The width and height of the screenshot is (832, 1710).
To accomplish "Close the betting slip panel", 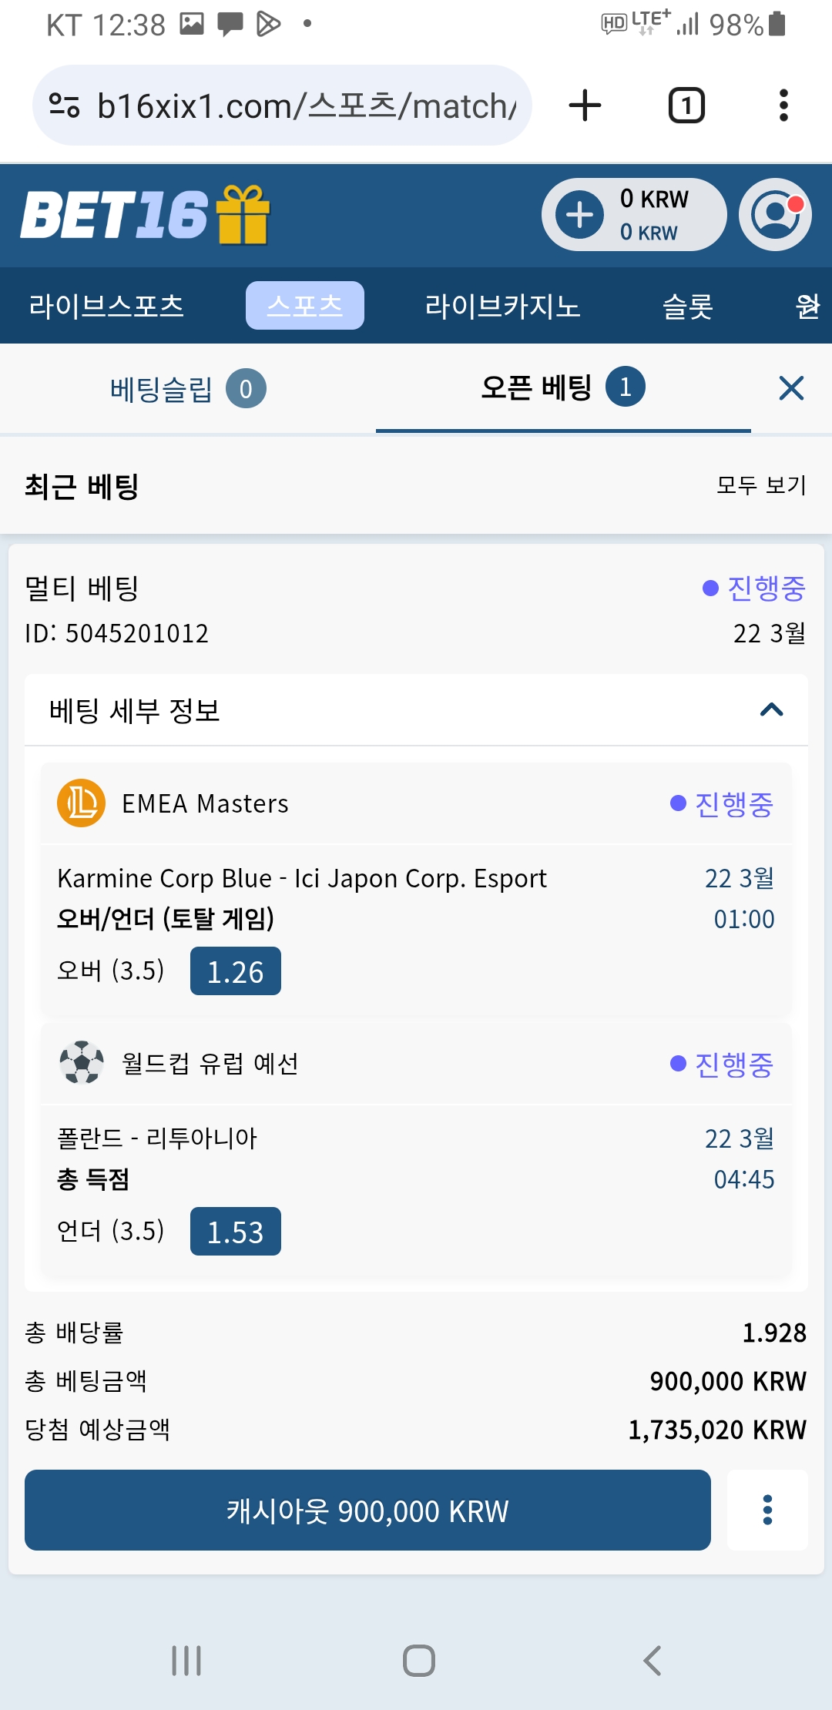I will 791,388.
